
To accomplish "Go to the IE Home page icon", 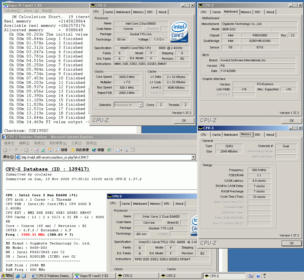I will tap(50, 150).
